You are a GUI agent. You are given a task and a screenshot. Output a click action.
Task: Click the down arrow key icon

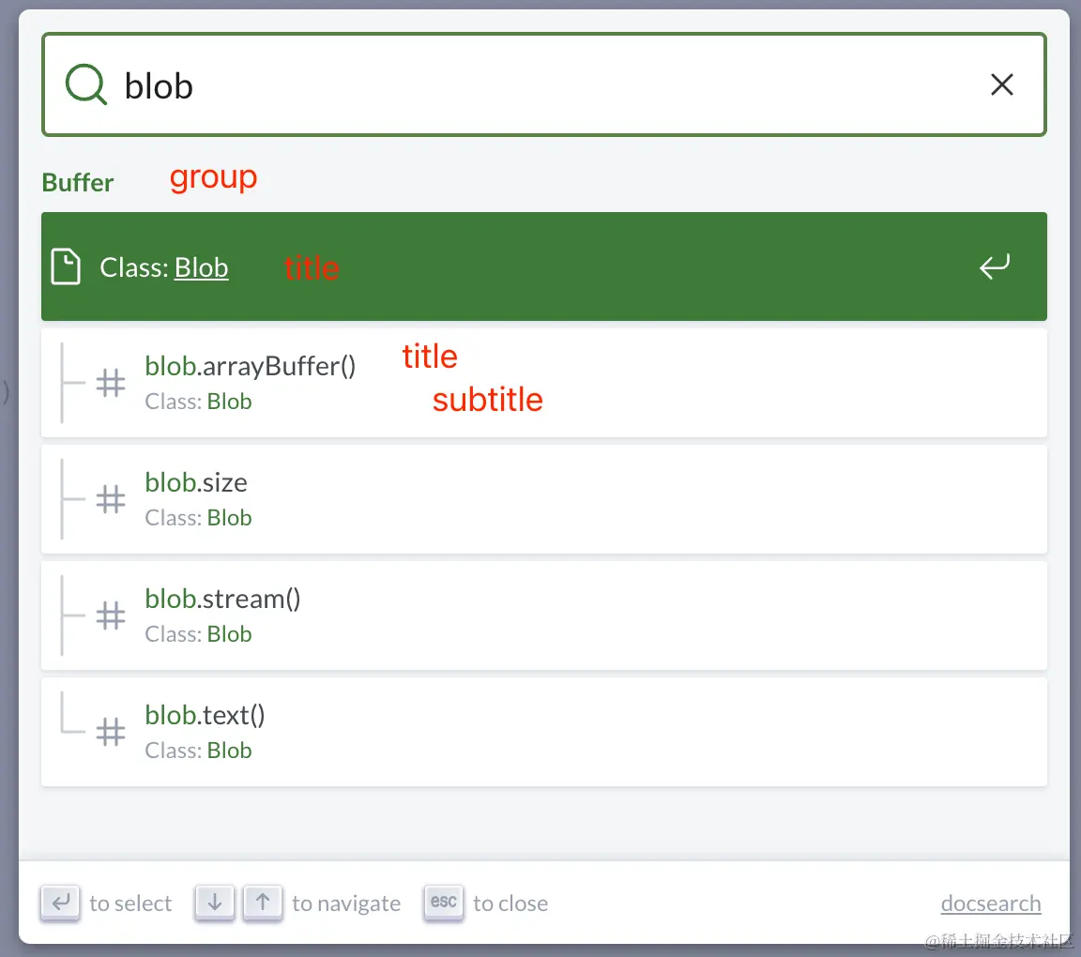click(215, 903)
